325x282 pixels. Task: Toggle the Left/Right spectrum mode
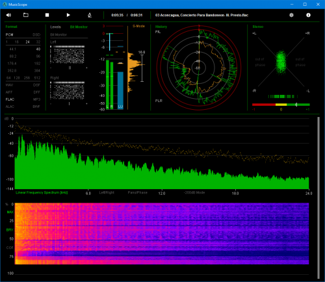(107, 192)
